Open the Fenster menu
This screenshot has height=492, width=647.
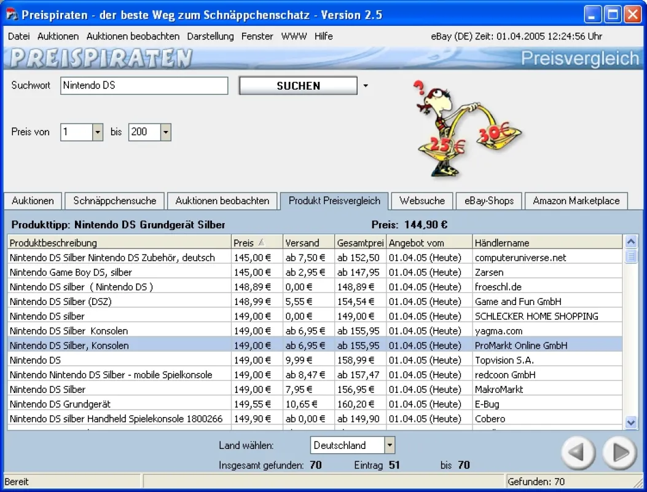click(257, 36)
